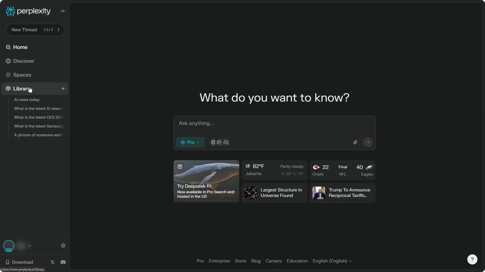Expand the account chevron near the avatar
The width and height of the screenshot is (485, 272).
[x=30, y=246]
